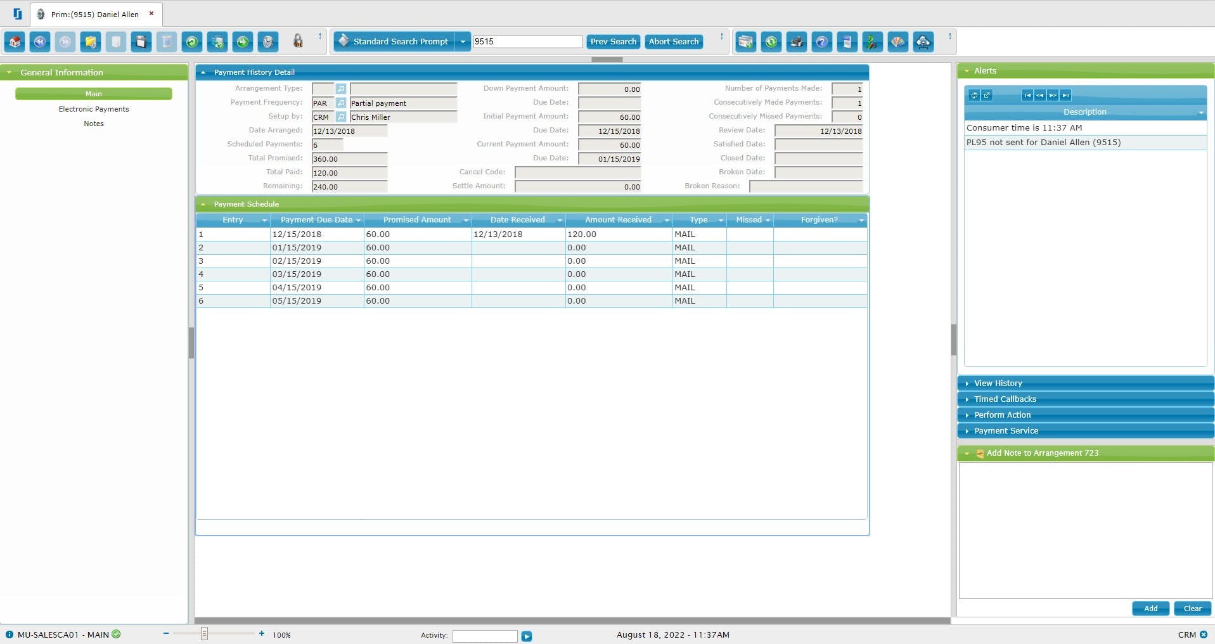Refresh the Alerts list with cycle icon
Image resolution: width=1215 pixels, height=644 pixels.
point(974,95)
